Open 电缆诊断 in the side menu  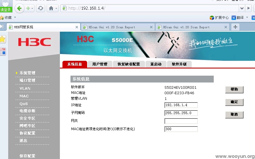27,111
